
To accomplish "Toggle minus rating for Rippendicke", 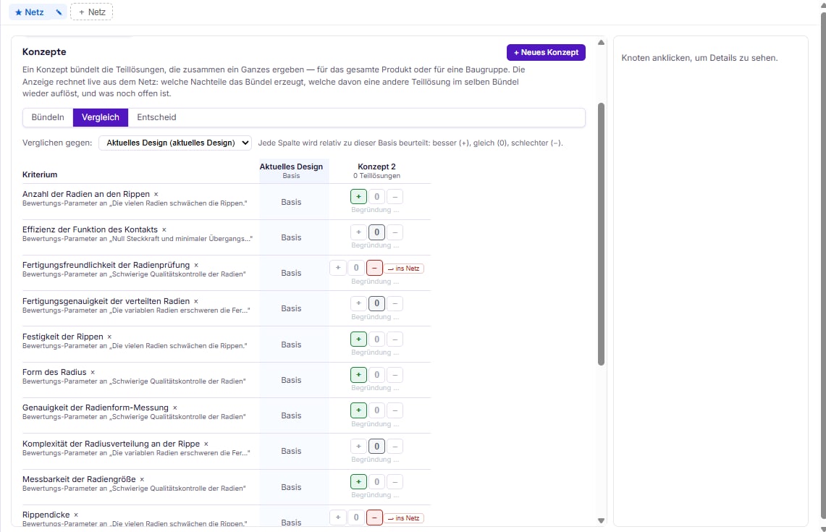I will [374, 518].
